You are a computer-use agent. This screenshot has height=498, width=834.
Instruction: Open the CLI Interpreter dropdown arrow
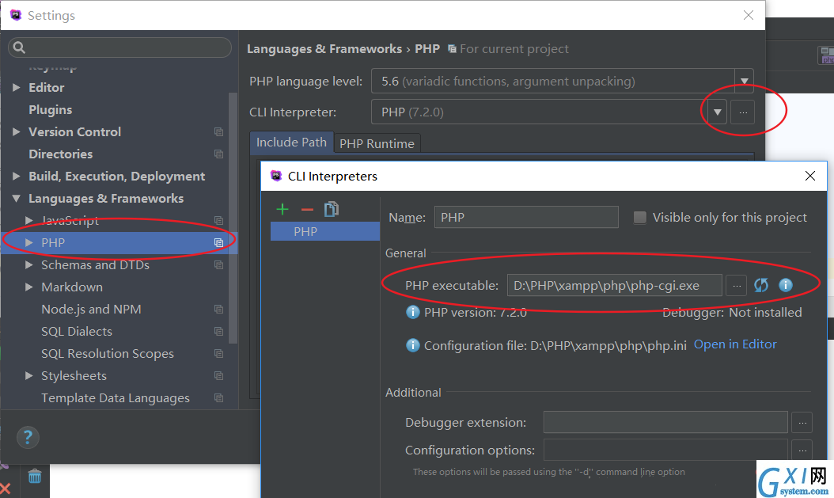[x=718, y=112]
